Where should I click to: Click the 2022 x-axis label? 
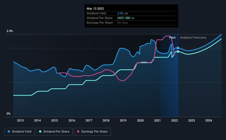pyautogui.click(x=175, y=120)
